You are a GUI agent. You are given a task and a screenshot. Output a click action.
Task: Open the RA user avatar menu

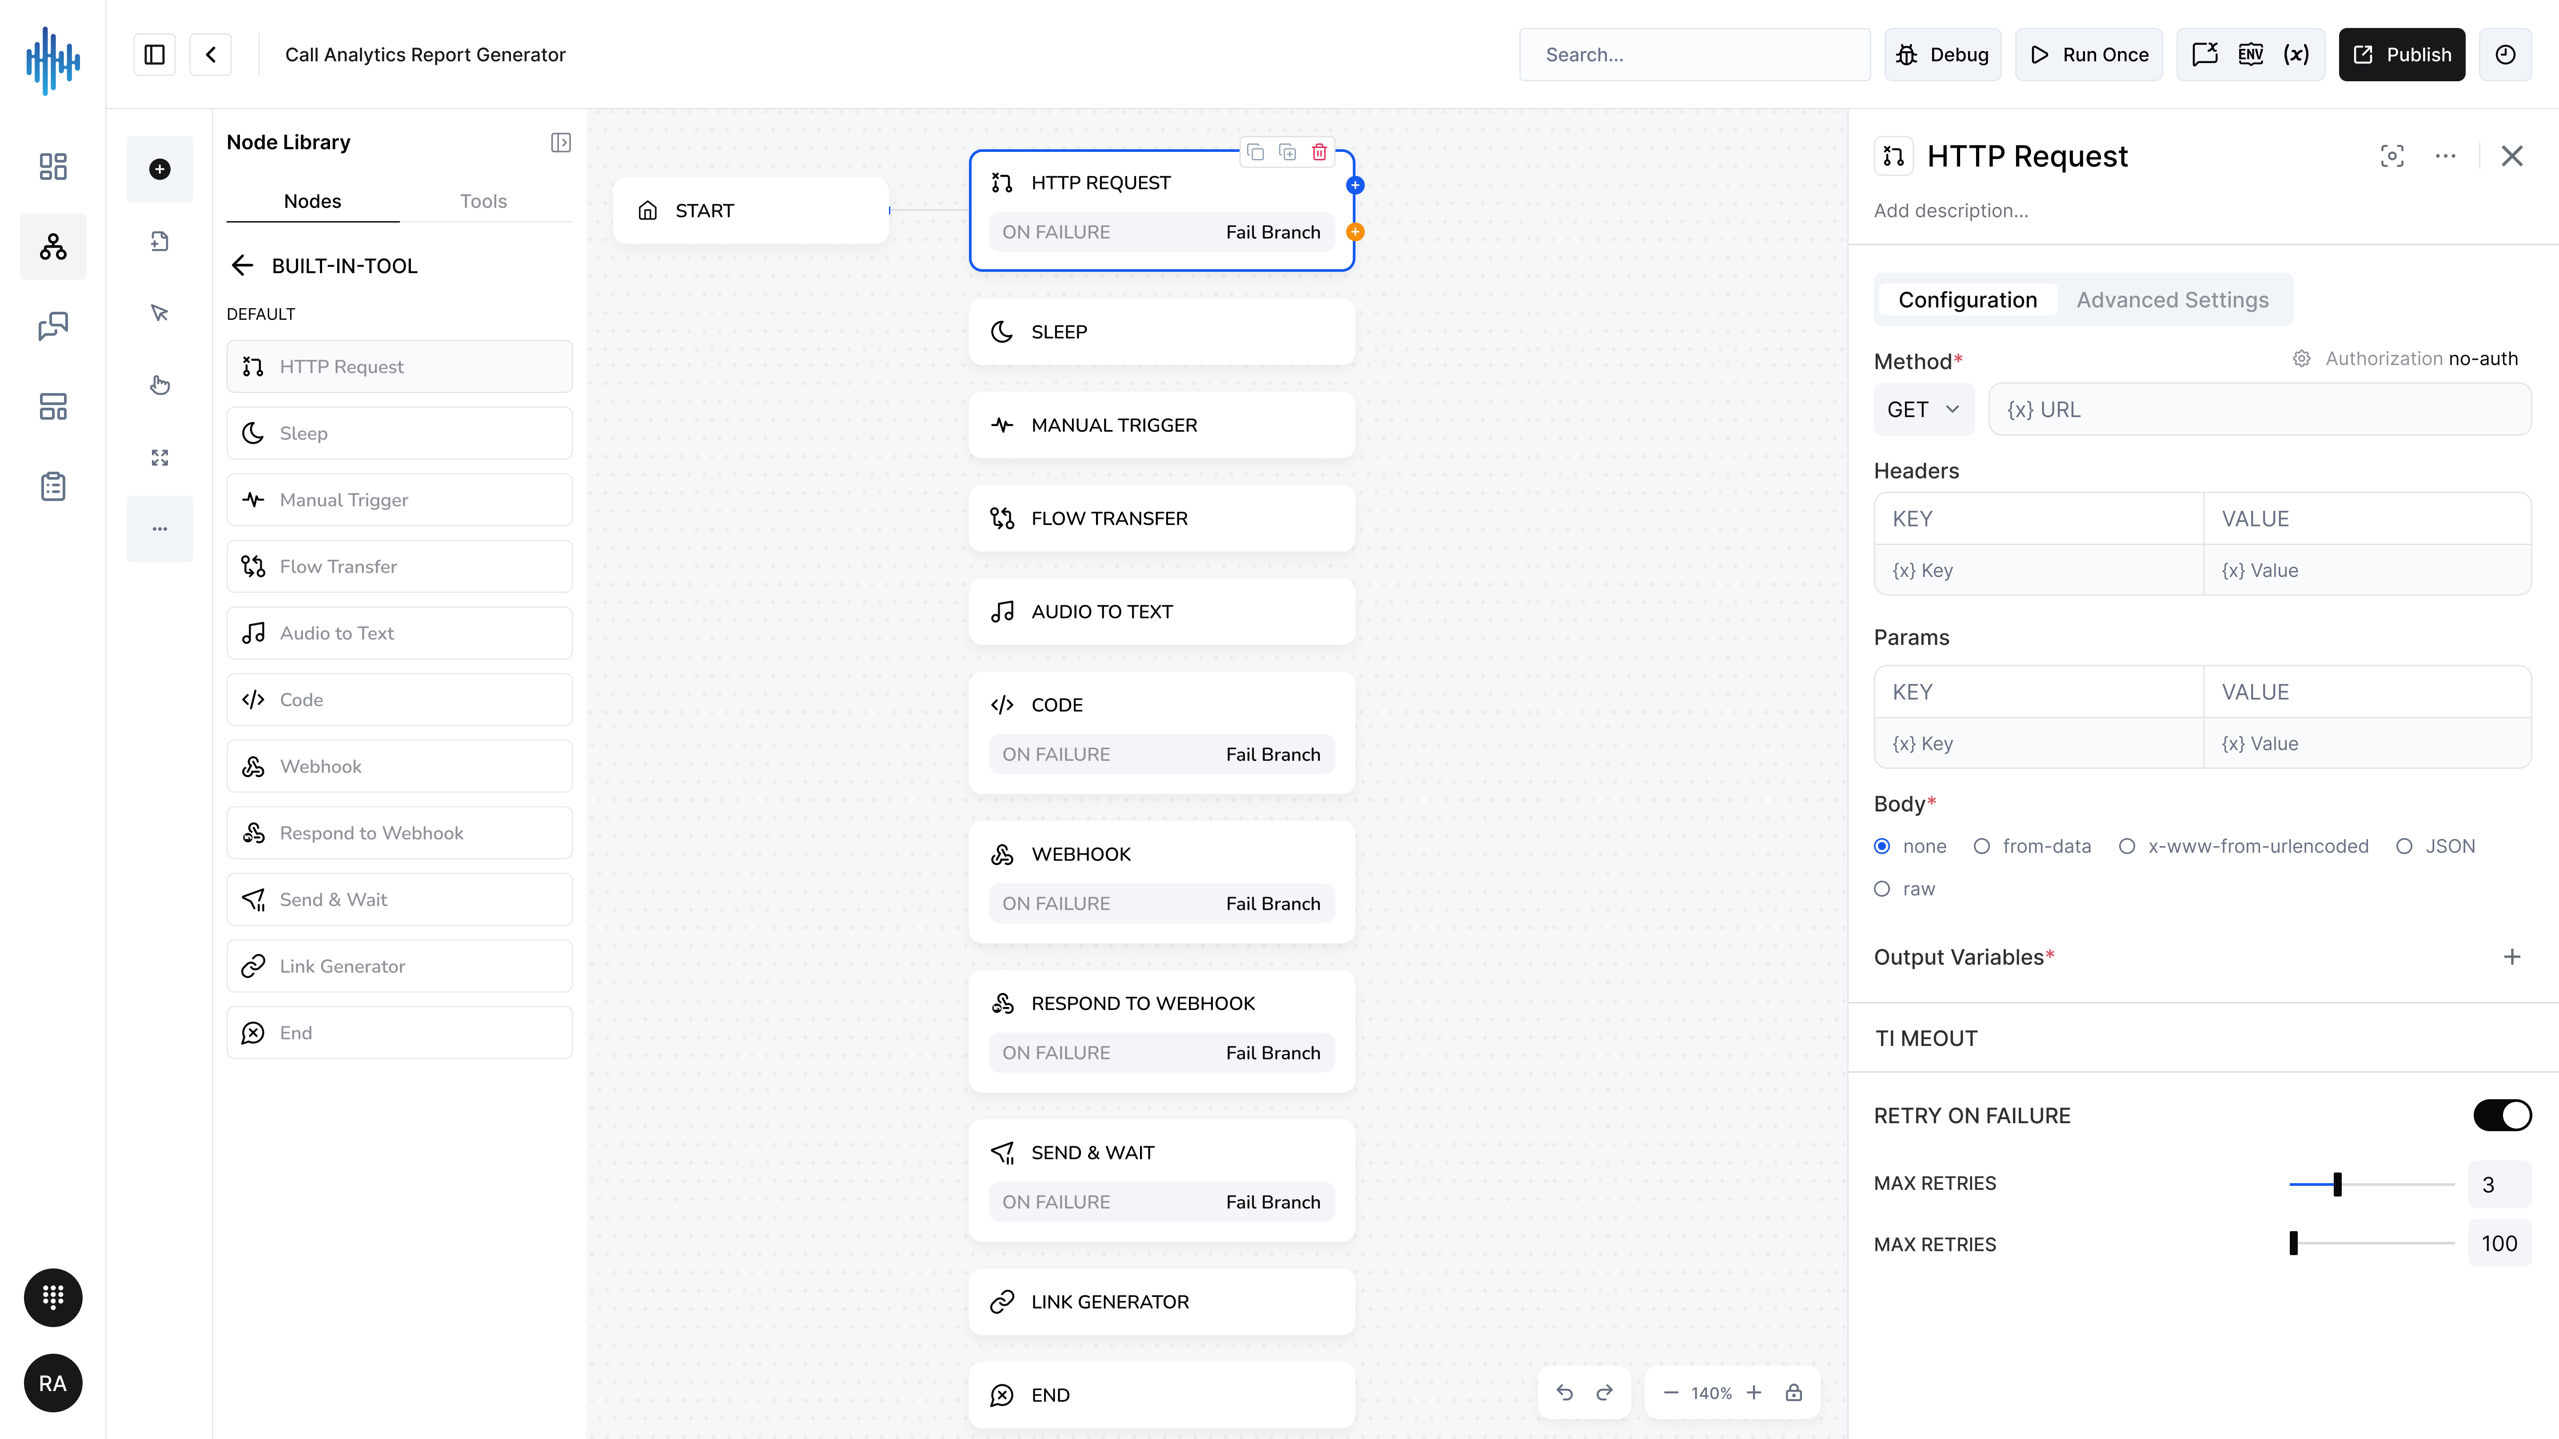pos(53,1383)
